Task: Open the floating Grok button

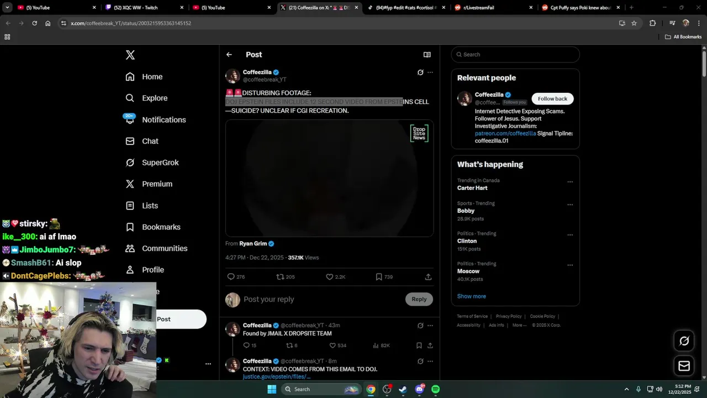Action: [684, 341]
